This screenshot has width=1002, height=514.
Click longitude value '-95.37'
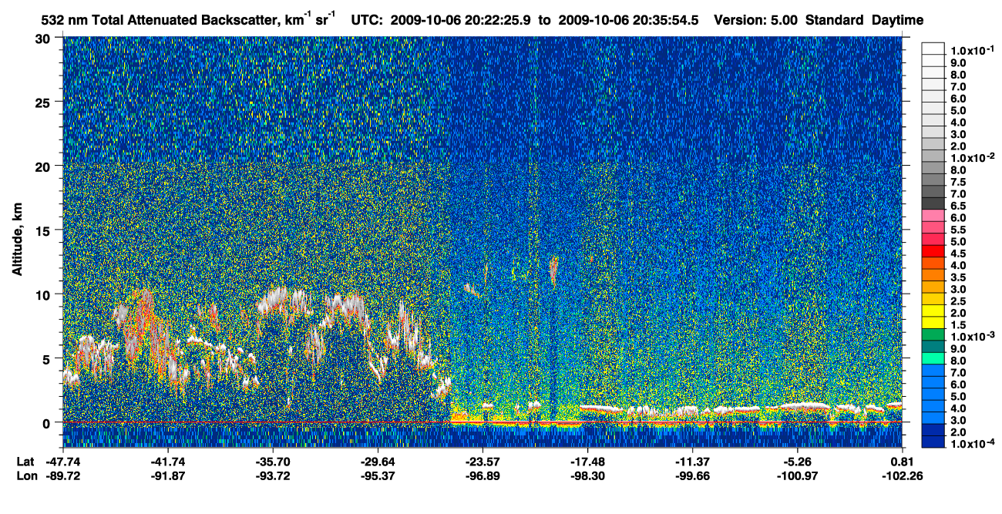(378, 476)
